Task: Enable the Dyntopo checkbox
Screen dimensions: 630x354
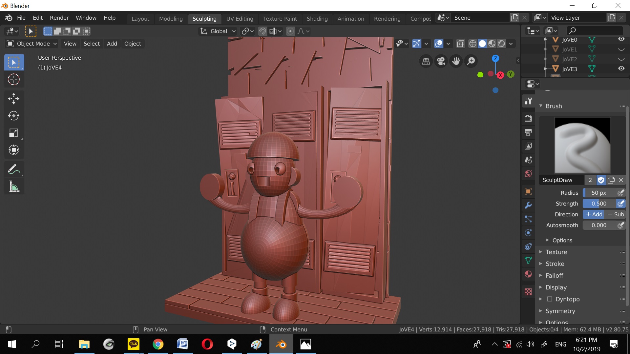Action: pos(550,299)
